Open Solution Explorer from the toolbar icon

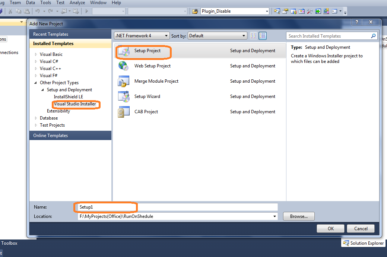click(277, 11)
